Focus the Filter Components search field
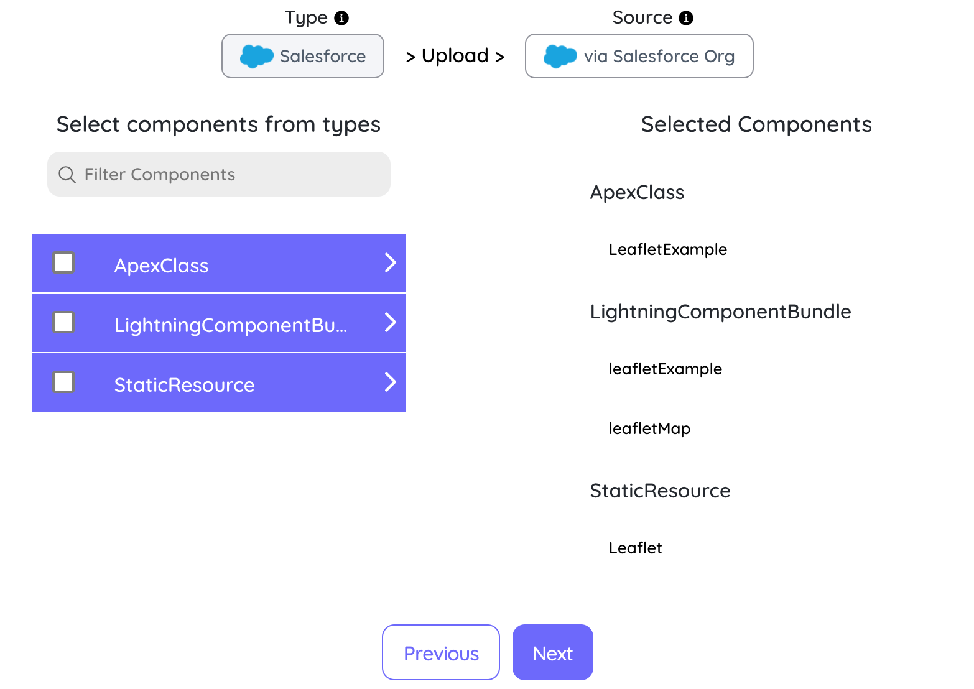 point(219,174)
